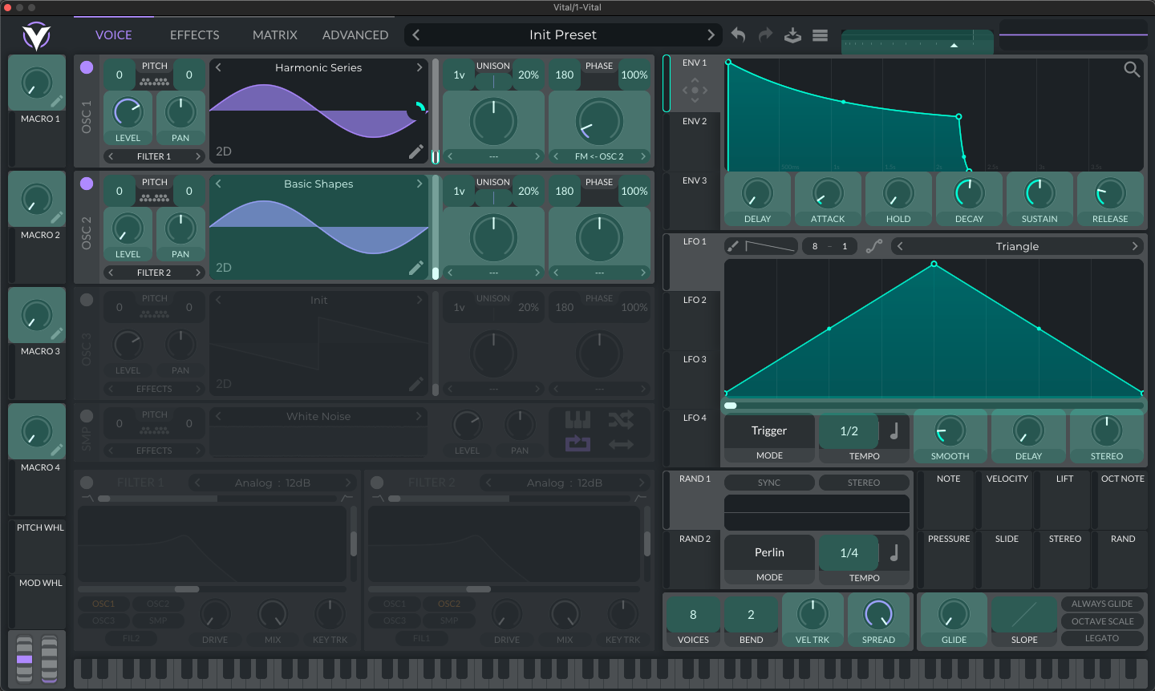This screenshot has height=691, width=1155.
Task: Click the MACRO 2 edit pencil icon
Action: click(x=56, y=218)
